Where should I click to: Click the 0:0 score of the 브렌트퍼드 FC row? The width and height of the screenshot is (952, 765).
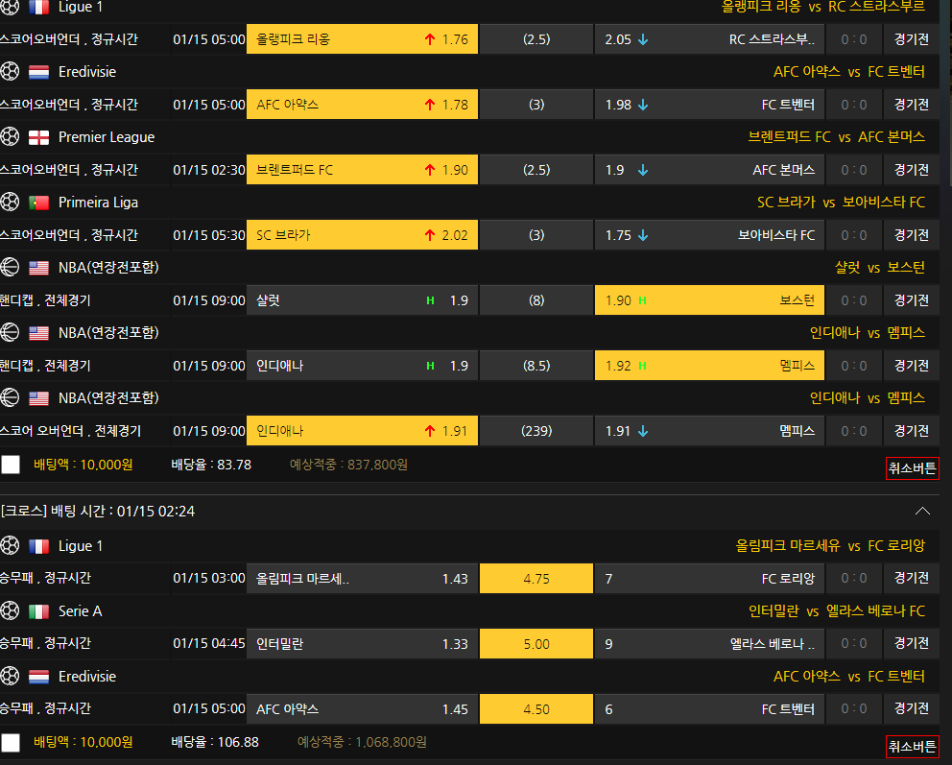pyautogui.click(x=854, y=170)
